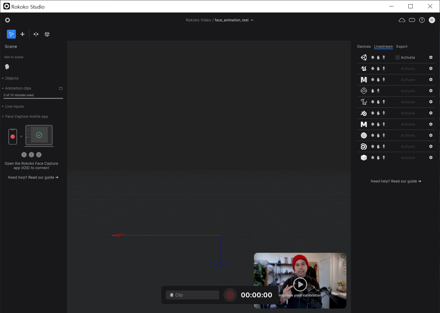This screenshot has height=313, width=440.
Task: Close the calibration video popup
Action: (343, 256)
